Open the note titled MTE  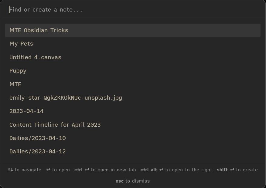click(x=15, y=84)
